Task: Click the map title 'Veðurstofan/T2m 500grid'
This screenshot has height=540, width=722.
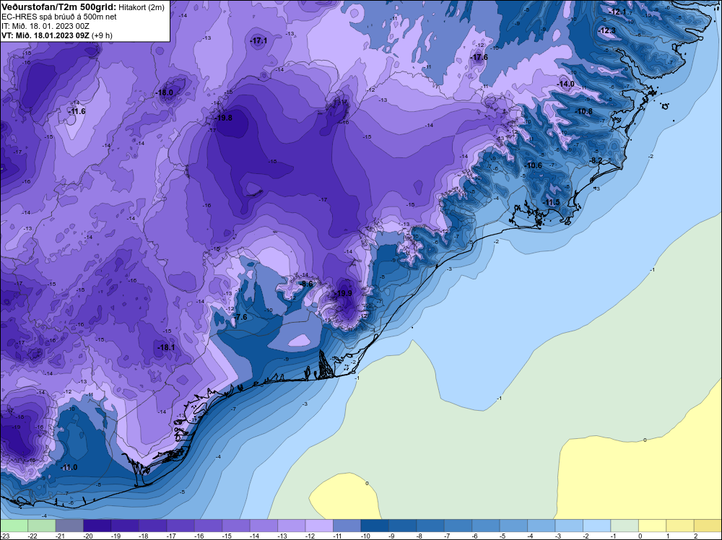Action: [x=59, y=6]
